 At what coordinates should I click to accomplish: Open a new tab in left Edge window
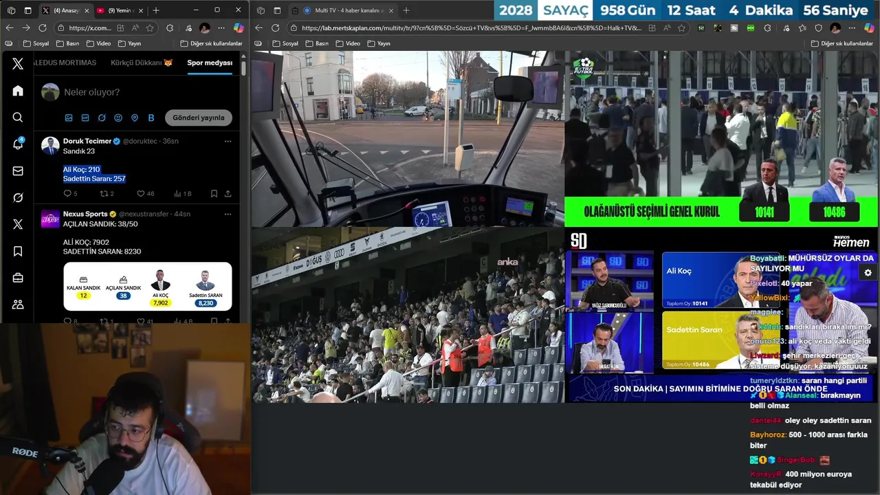156,10
